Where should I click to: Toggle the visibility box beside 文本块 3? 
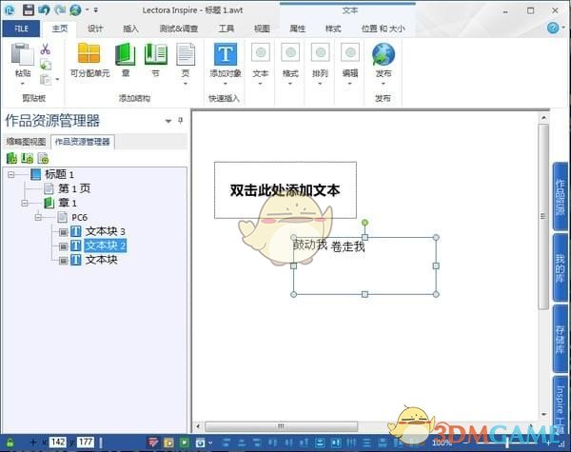[63, 231]
